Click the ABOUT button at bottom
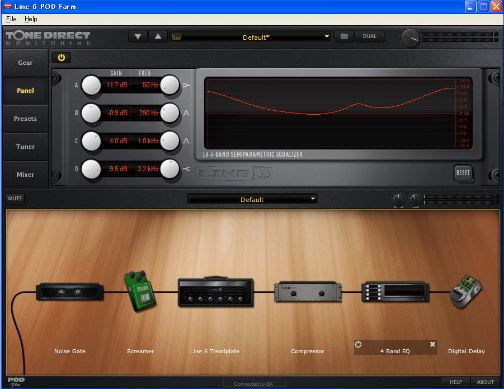This screenshot has width=504, height=389. pyautogui.click(x=486, y=382)
